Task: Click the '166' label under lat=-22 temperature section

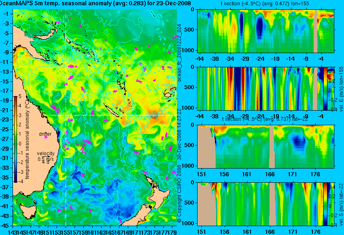Action: tap(270, 174)
